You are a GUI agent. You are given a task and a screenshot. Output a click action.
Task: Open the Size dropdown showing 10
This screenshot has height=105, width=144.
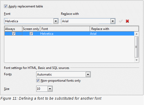(50, 89)
